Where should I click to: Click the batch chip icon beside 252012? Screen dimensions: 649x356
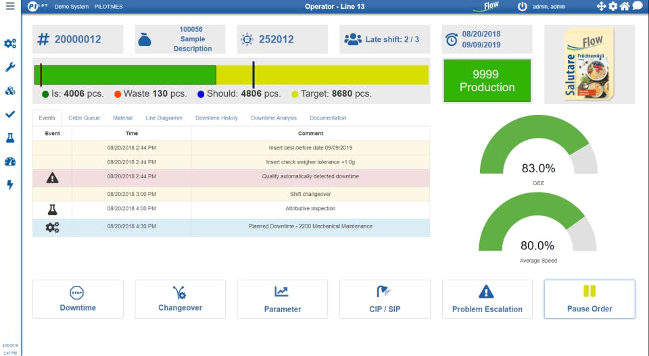247,39
